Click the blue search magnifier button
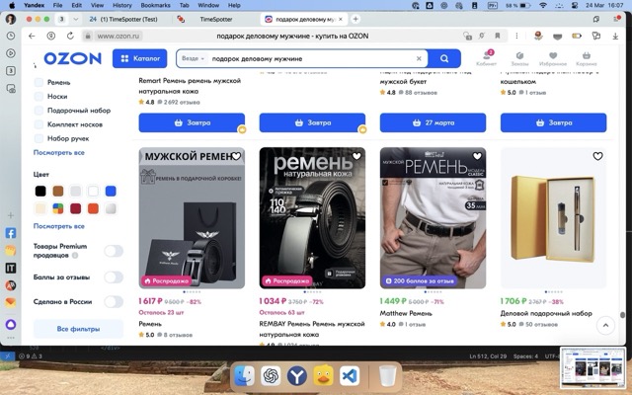The width and height of the screenshot is (632, 395). click(445, 58)
